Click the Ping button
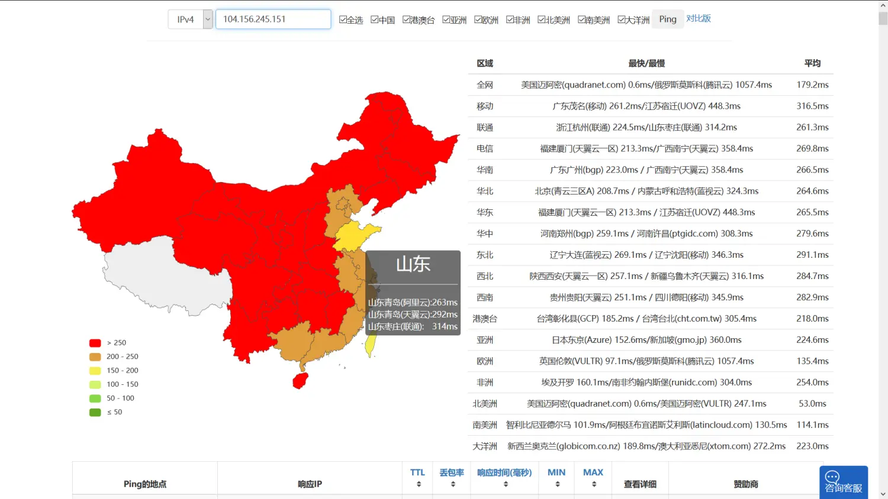The image size is (888, 499). 667,20
